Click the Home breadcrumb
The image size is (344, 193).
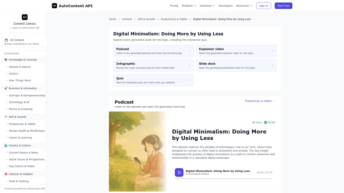click(x=113, y=19)
